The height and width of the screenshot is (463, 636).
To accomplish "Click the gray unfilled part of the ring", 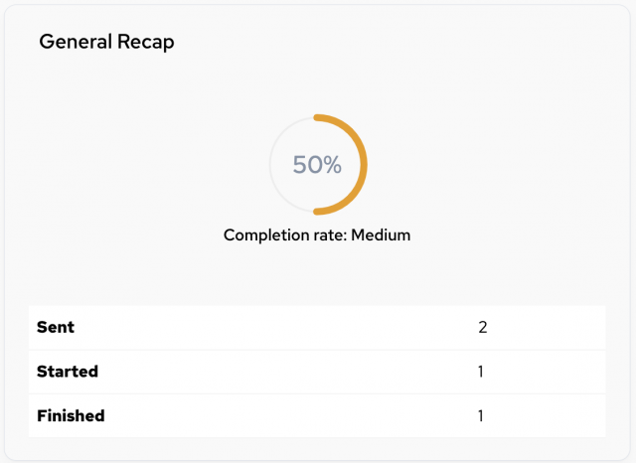I will click(x=271, y=165).
